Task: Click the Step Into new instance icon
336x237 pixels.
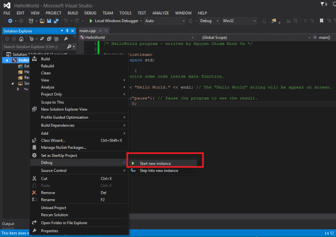Action: [133, 170]
